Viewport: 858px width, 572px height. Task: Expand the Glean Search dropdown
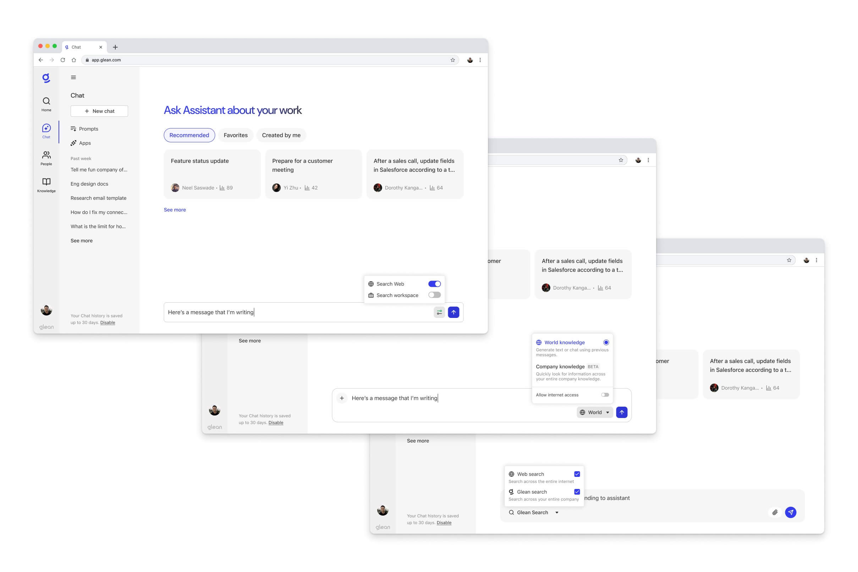point(534,512)
